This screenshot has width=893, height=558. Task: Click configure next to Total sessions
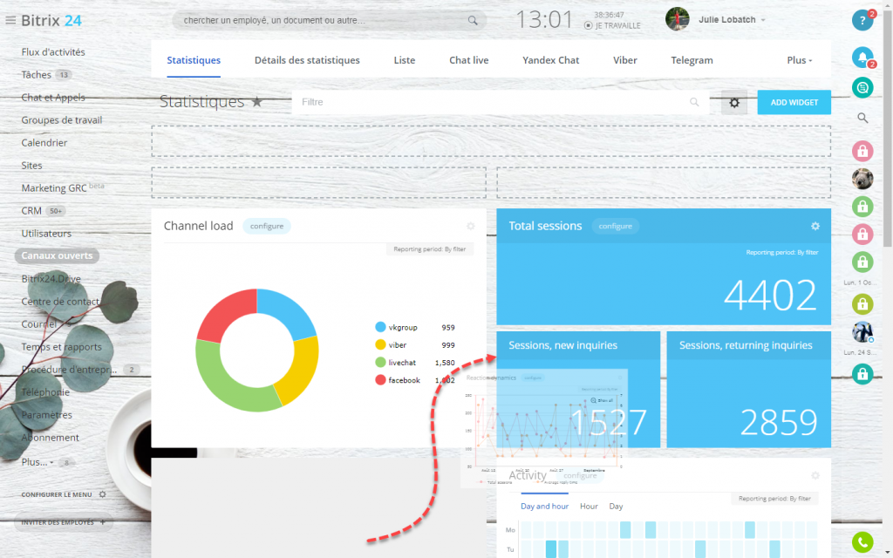615,226
